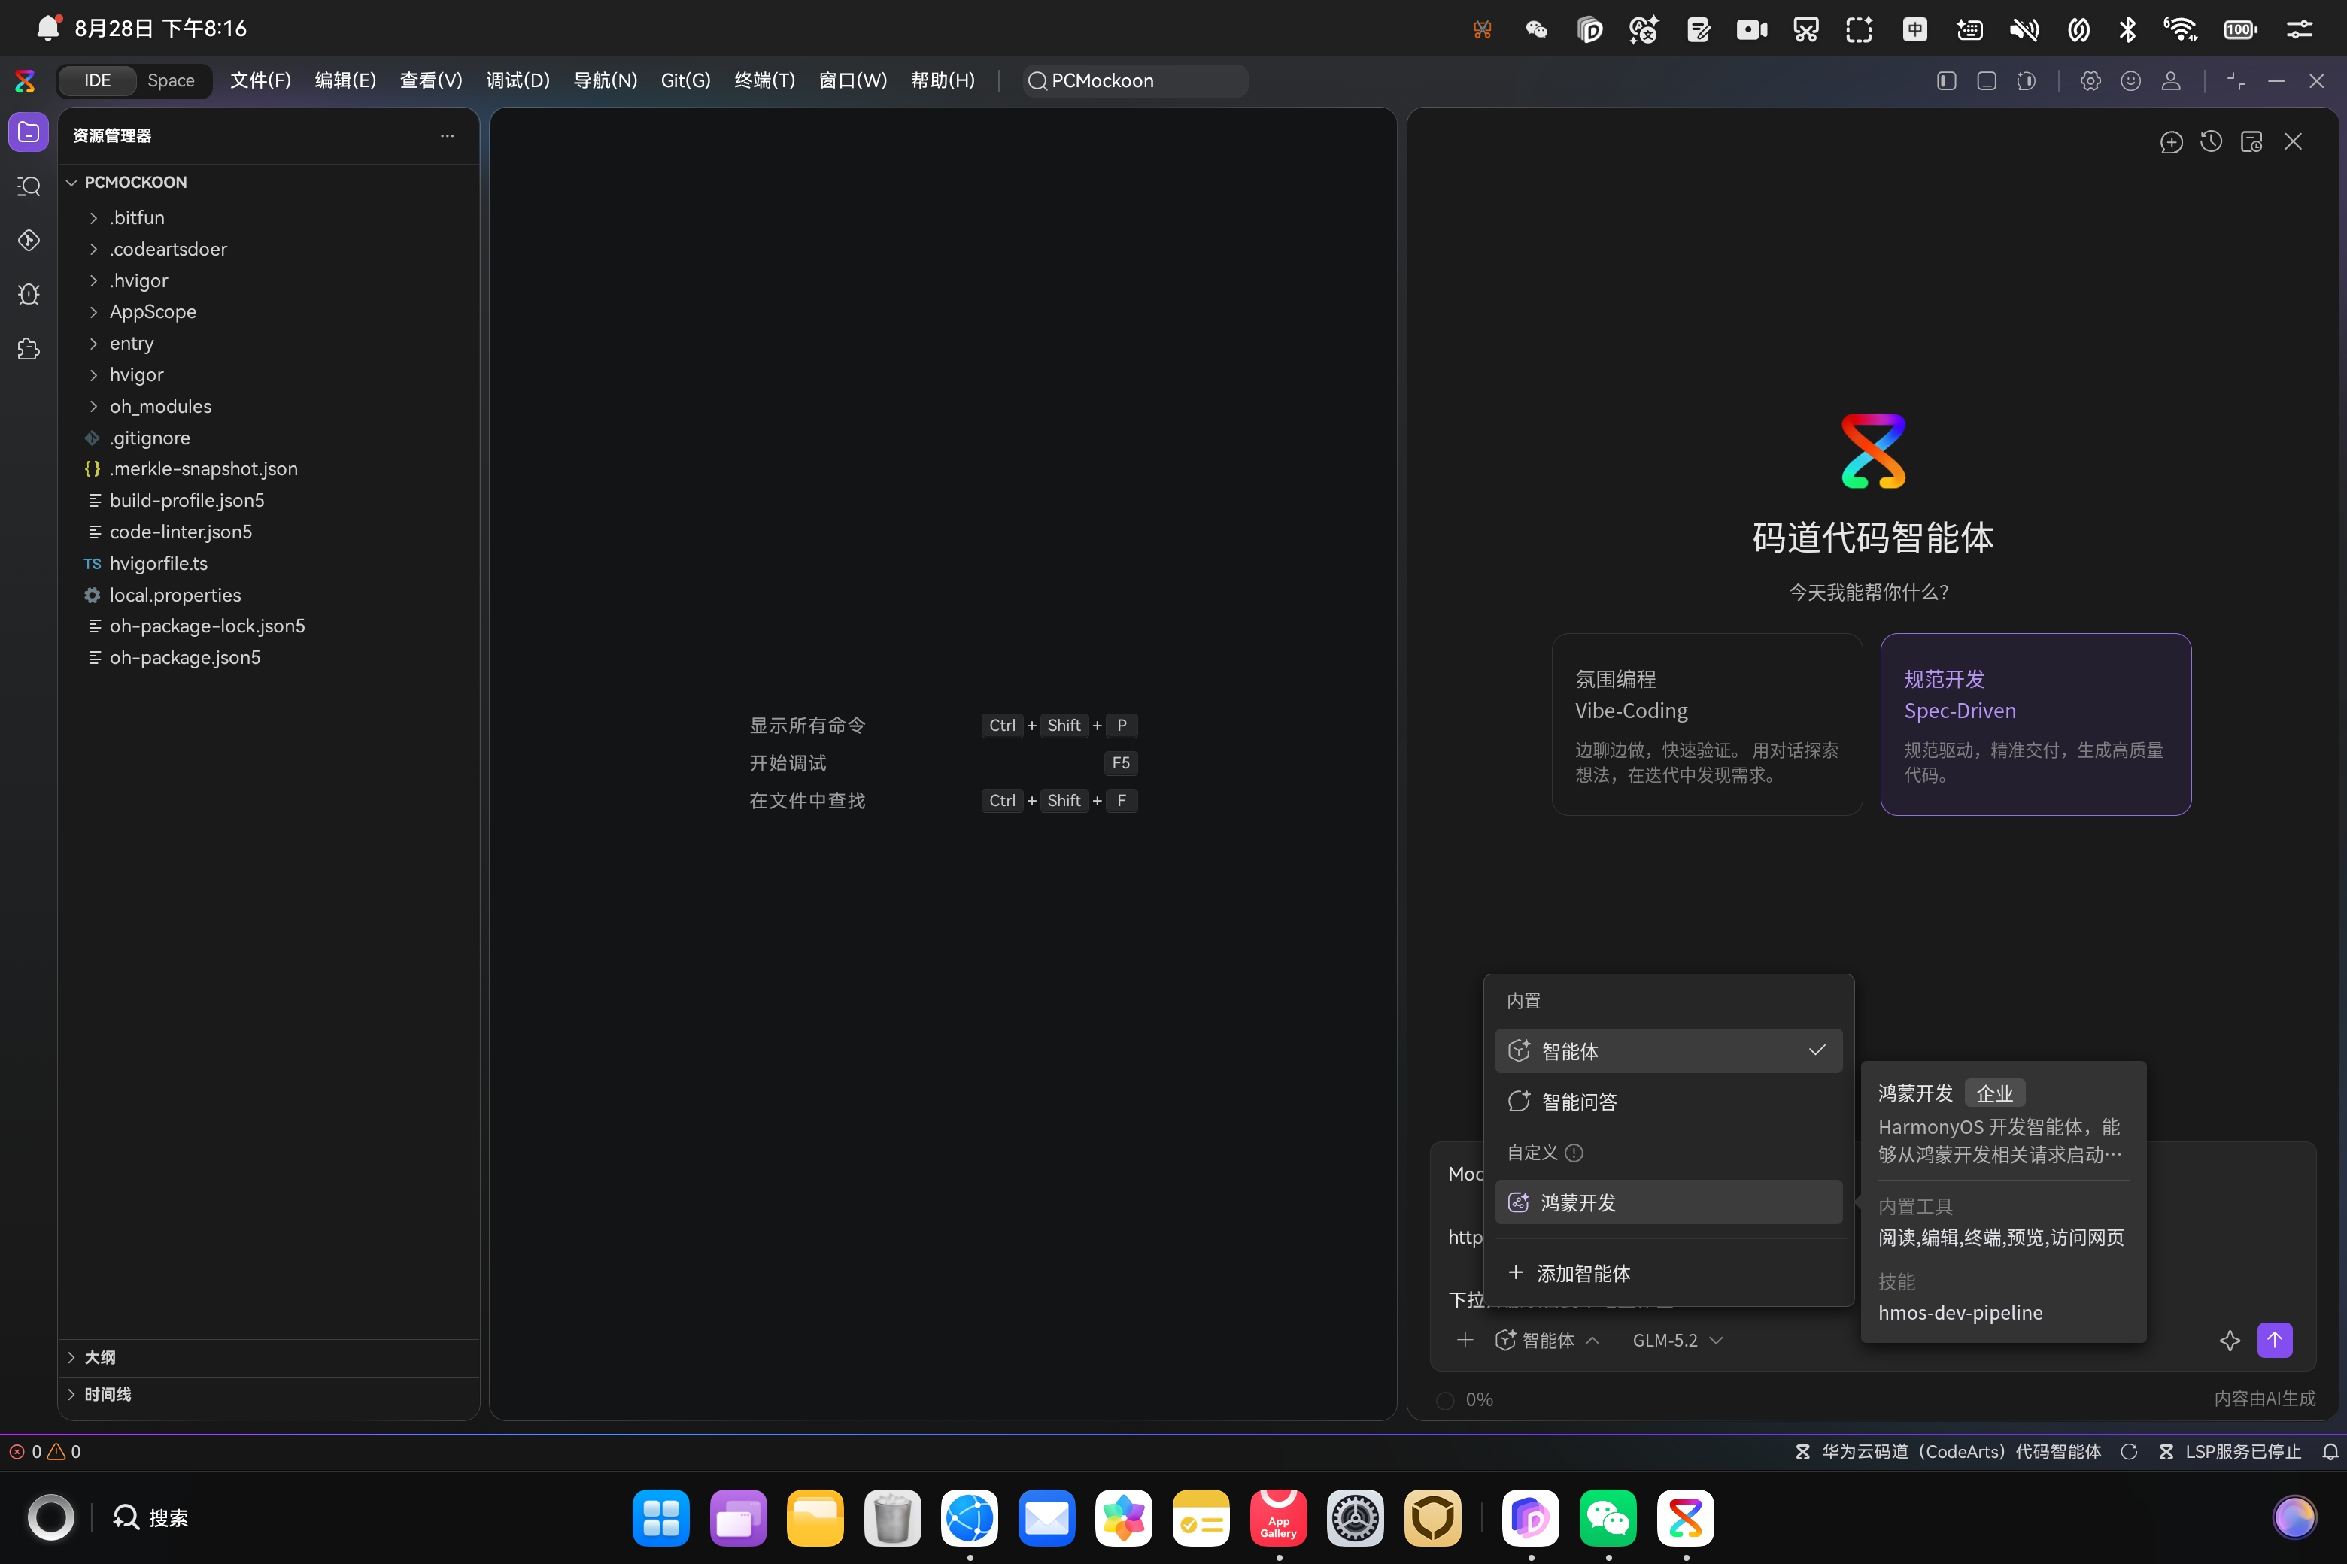Click the plus attach icon in chat input
Image resolution: width=2347 pixels, height=1564 pixels.
(x=1465, y=1340)
